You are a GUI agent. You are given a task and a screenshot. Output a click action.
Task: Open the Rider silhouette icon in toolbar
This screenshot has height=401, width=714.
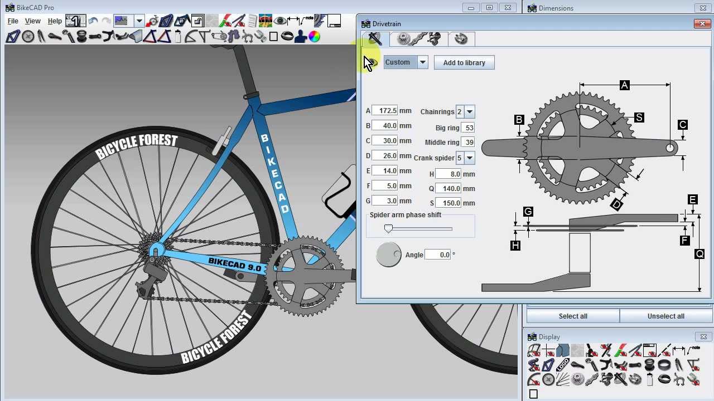tap(301, 37)
